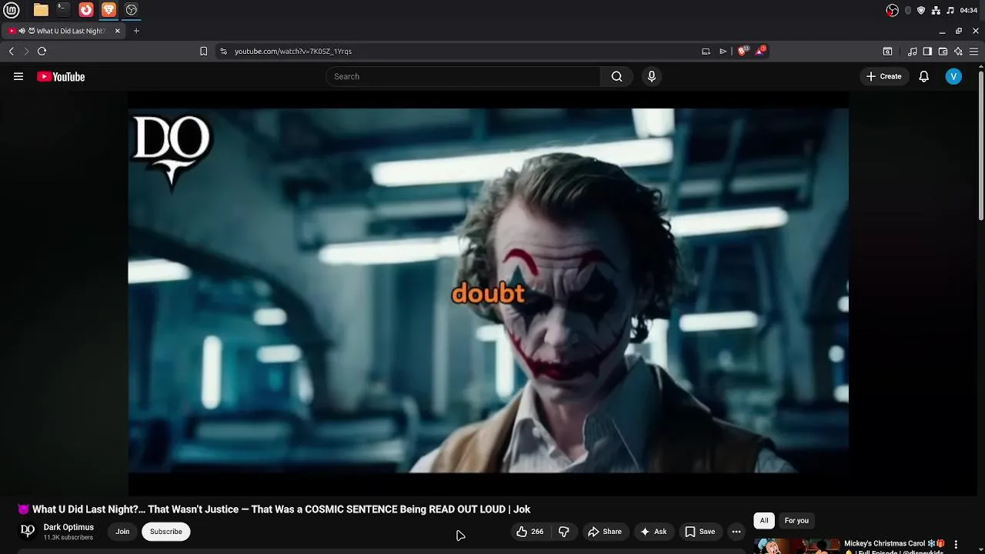Click the search magnifier button

coord(616,76)
